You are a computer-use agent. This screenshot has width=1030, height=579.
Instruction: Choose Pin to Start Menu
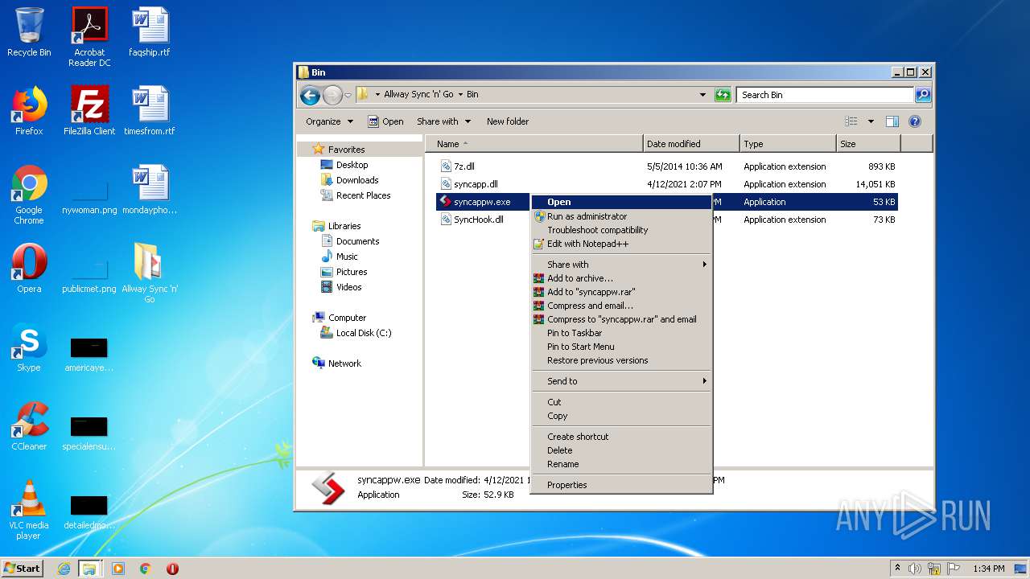621,347
